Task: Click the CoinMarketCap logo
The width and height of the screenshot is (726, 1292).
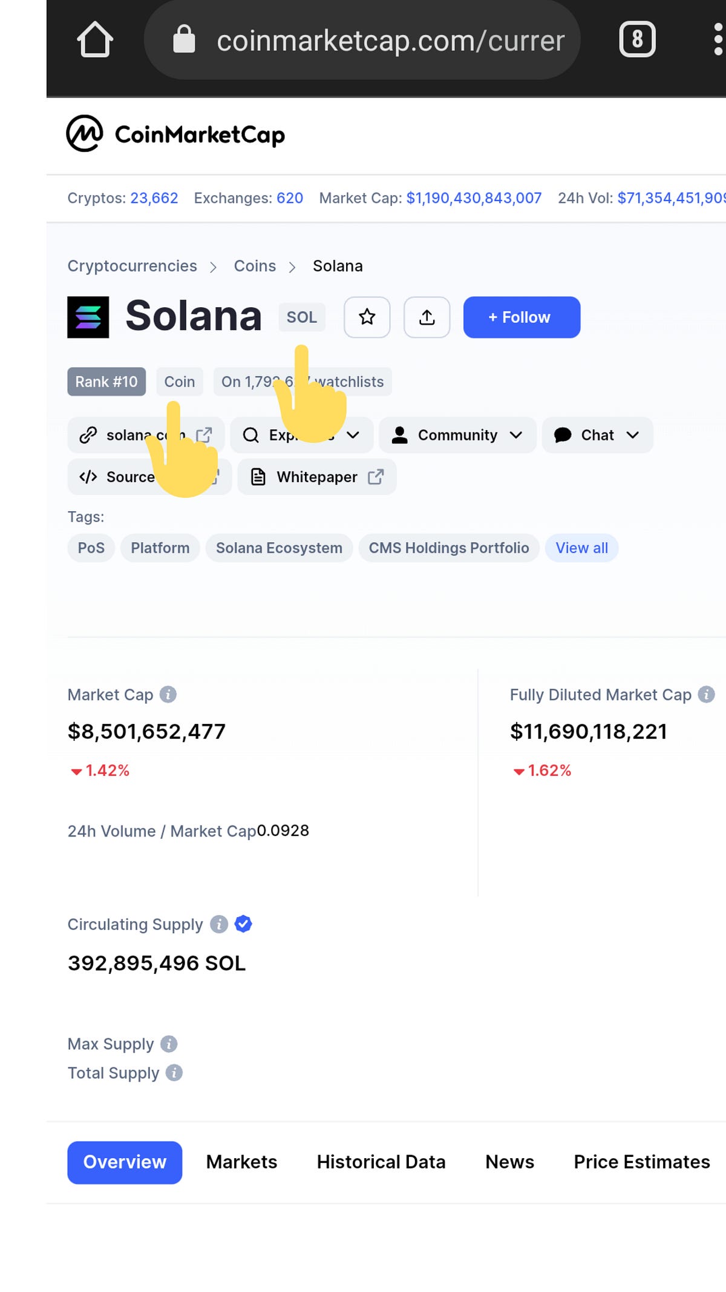Action: pyautogui.click(x=175, y=134)
